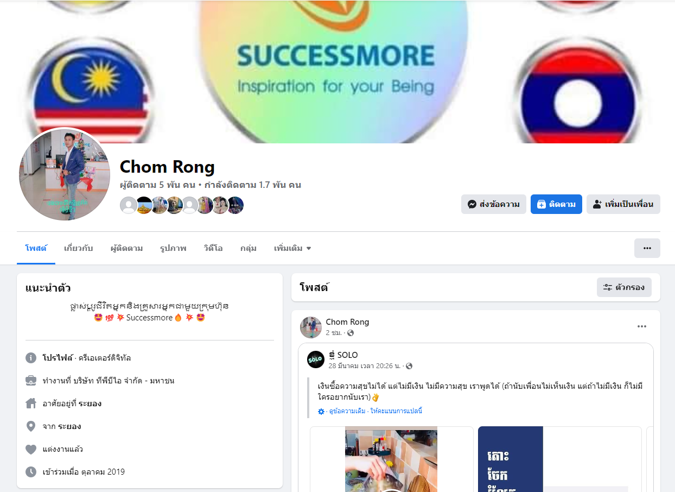The image size is (675, 492).
Task: Click the translation settings gear icon
Action: [321, 412]
